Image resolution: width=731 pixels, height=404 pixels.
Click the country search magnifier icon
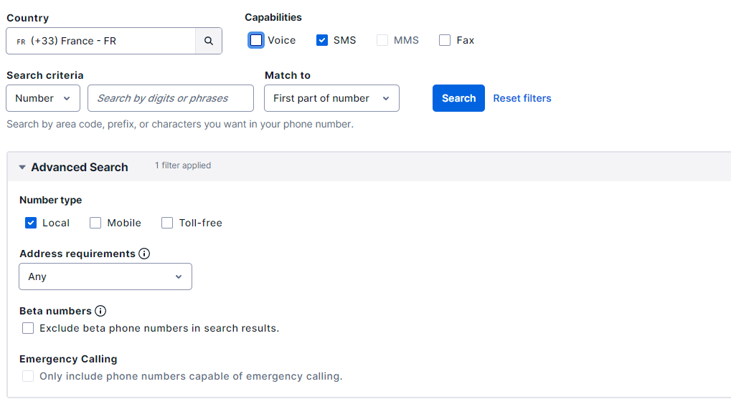tap(208, 41)
